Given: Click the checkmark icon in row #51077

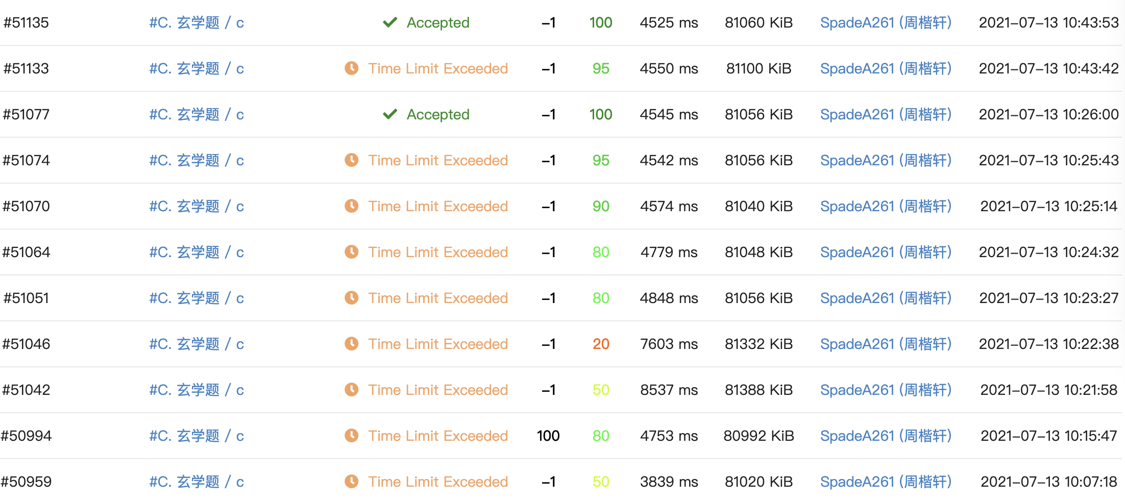Looking at the screenshot, I should click(390, 114).
